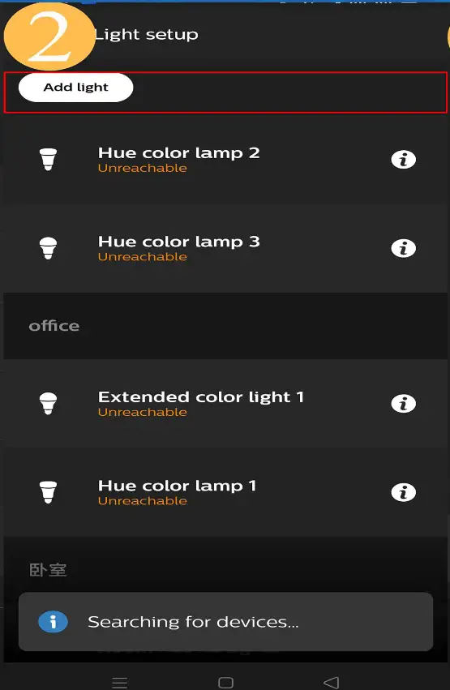Tap the Android home square button
This screenshot has width=450, height=690.
click(225, 683)
